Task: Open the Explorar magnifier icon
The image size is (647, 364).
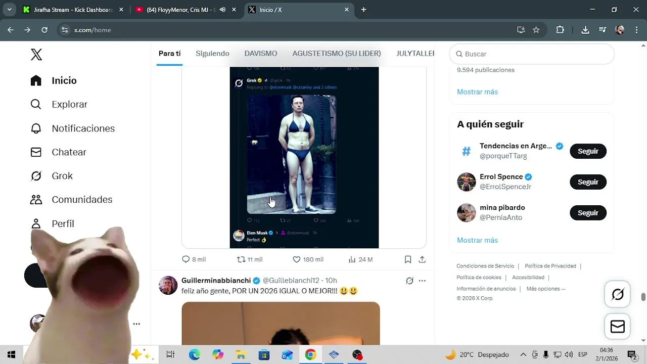Action: [36, 104]
